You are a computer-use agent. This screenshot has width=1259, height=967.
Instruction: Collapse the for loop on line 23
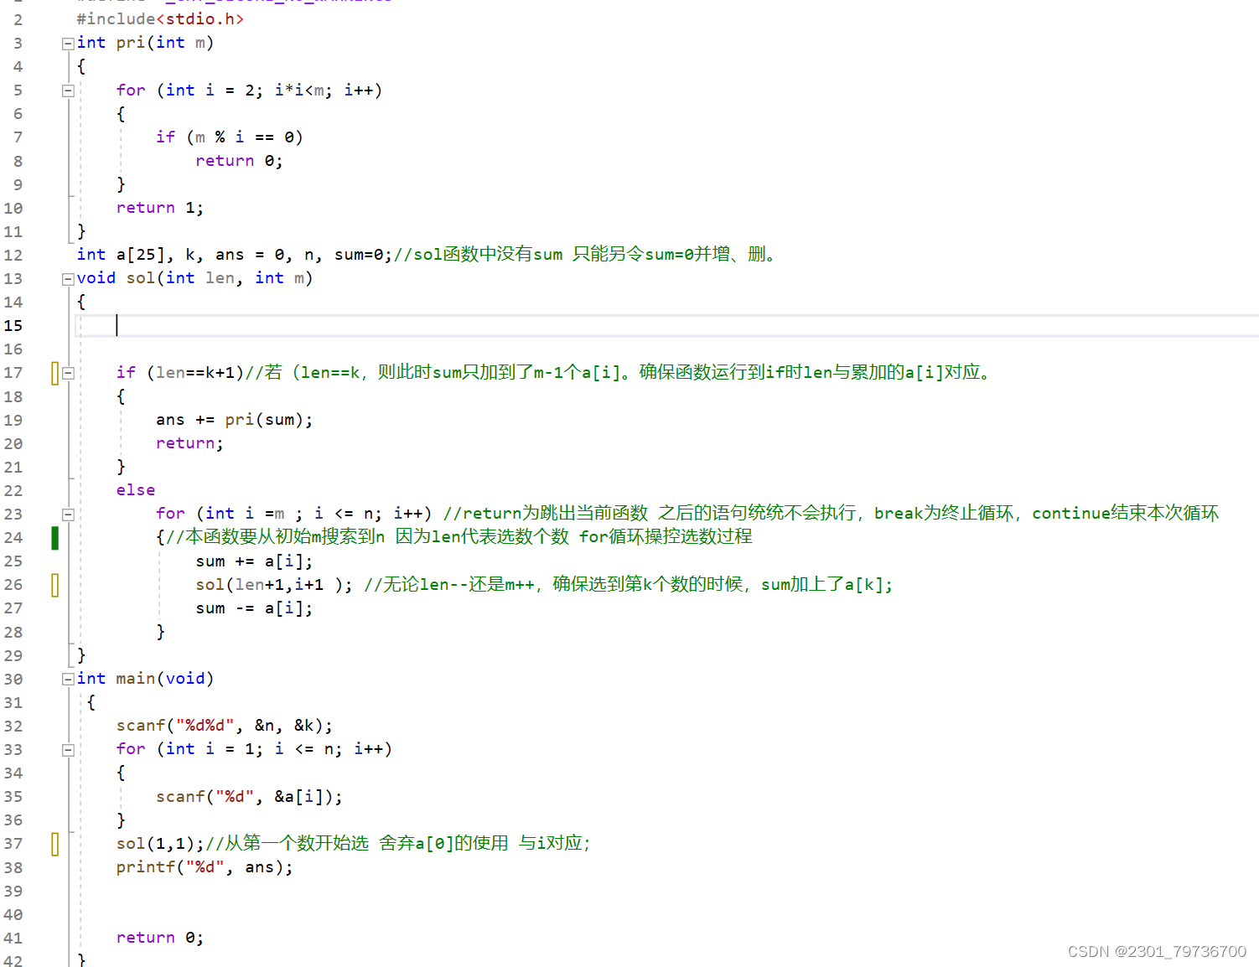68,515
